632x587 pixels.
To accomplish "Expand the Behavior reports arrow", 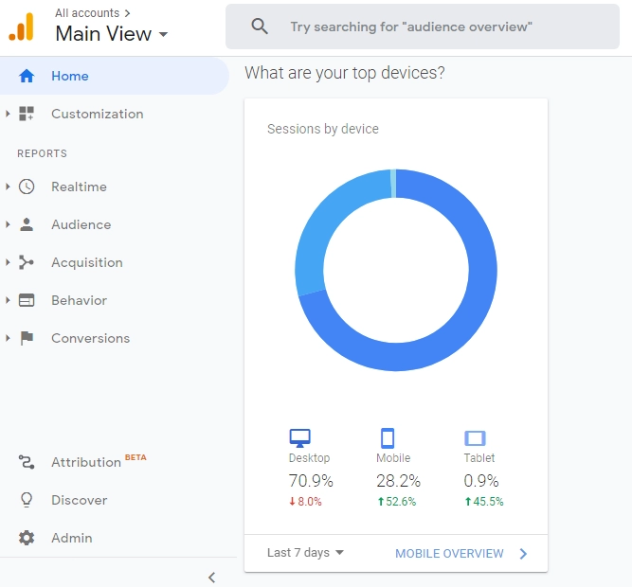I will click(8, 300).
